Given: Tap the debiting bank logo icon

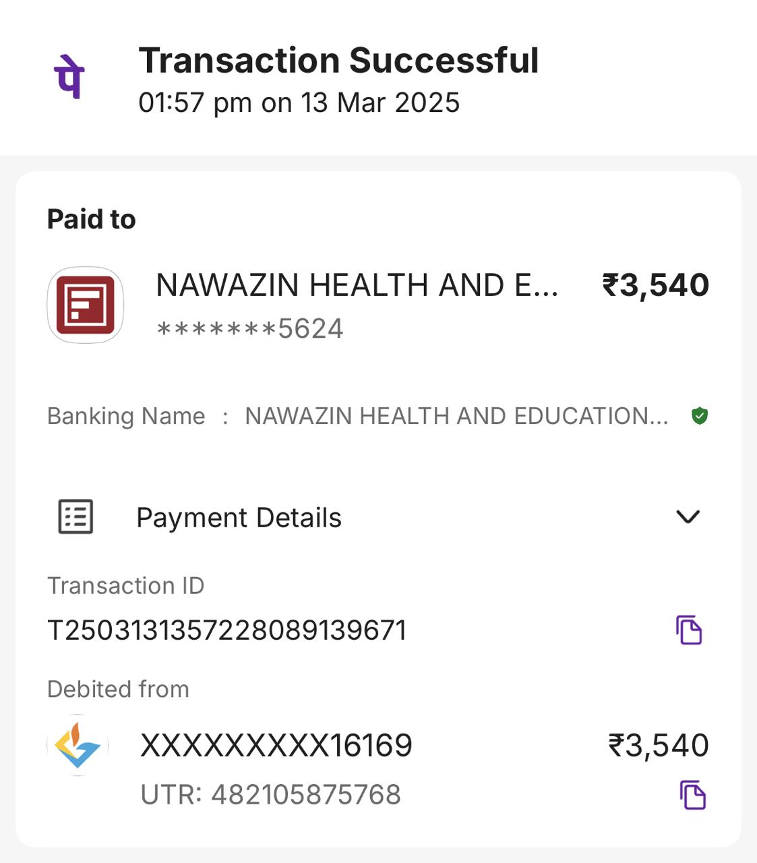Looking at the screenshot, I should click(78, 745).
